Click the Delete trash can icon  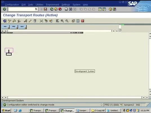click(x=35, y=21)
